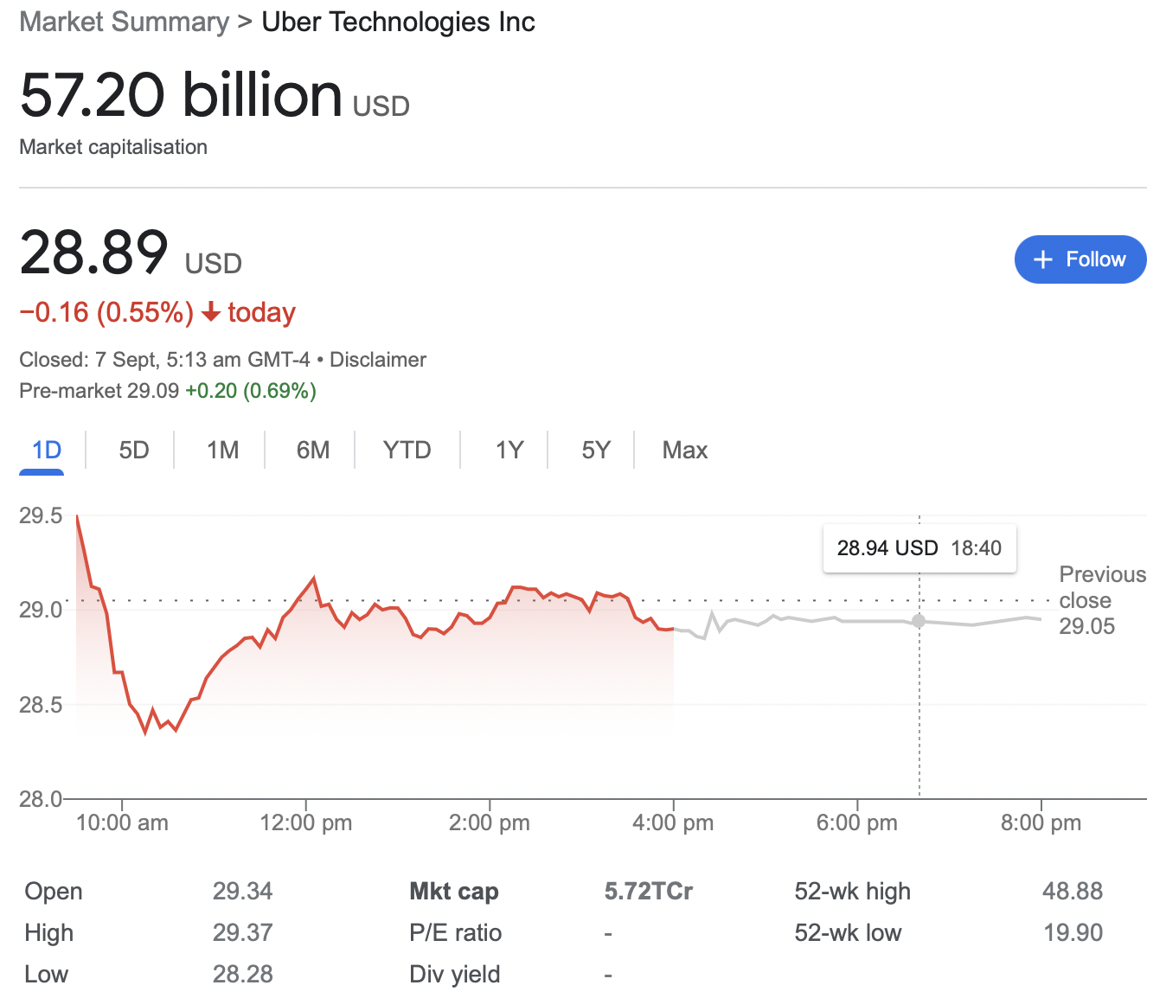Select the 1D time range tab
The height and width of the screenshot is (998, 1166).
pos(47,451)
